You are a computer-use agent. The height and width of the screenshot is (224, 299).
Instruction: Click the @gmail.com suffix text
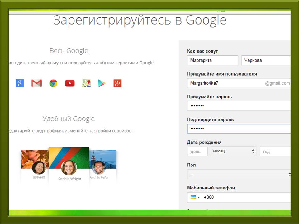point(278,83)
